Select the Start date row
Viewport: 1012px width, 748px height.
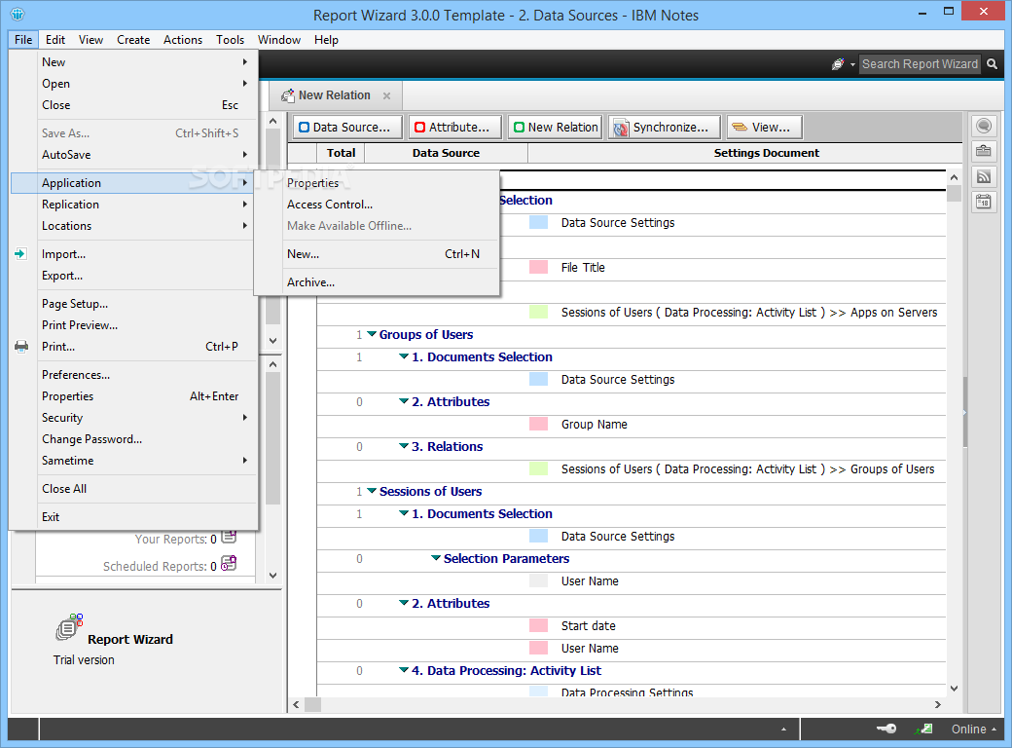coord(632,625)
